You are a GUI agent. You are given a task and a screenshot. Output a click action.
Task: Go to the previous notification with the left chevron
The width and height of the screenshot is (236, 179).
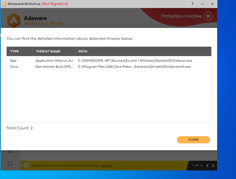click(x=207, y=165)
